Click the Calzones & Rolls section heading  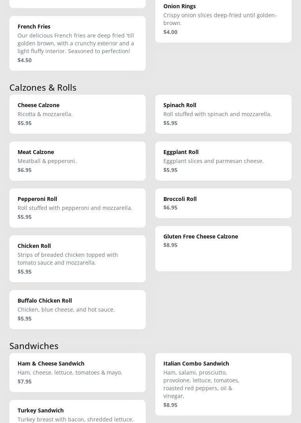click(43, 88)
